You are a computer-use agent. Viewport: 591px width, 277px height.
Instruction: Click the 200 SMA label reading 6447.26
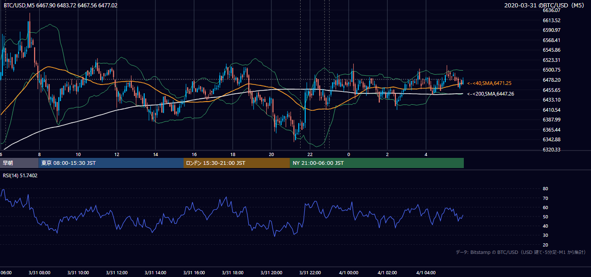coord(490,94)
